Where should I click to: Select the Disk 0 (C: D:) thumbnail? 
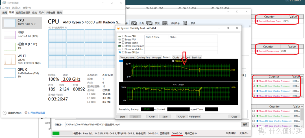[10, 47]
